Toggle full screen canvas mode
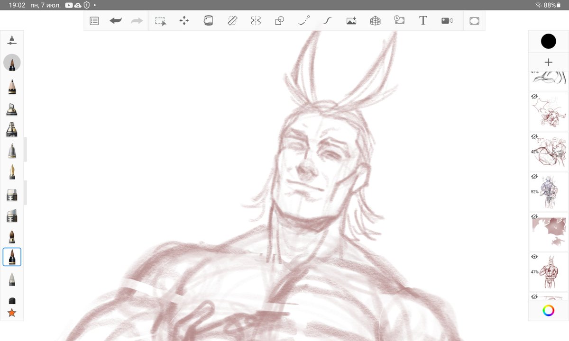The width and height of the screenshot is (569, 341). (x=474, y=21)
